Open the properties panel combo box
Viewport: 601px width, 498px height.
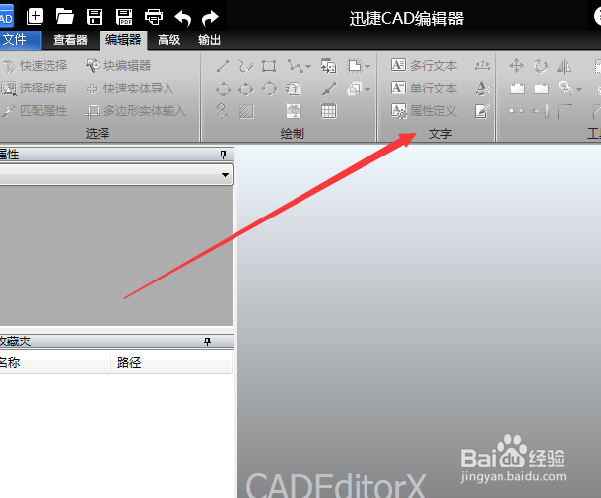pyautogui.click(x=116, y=175)
